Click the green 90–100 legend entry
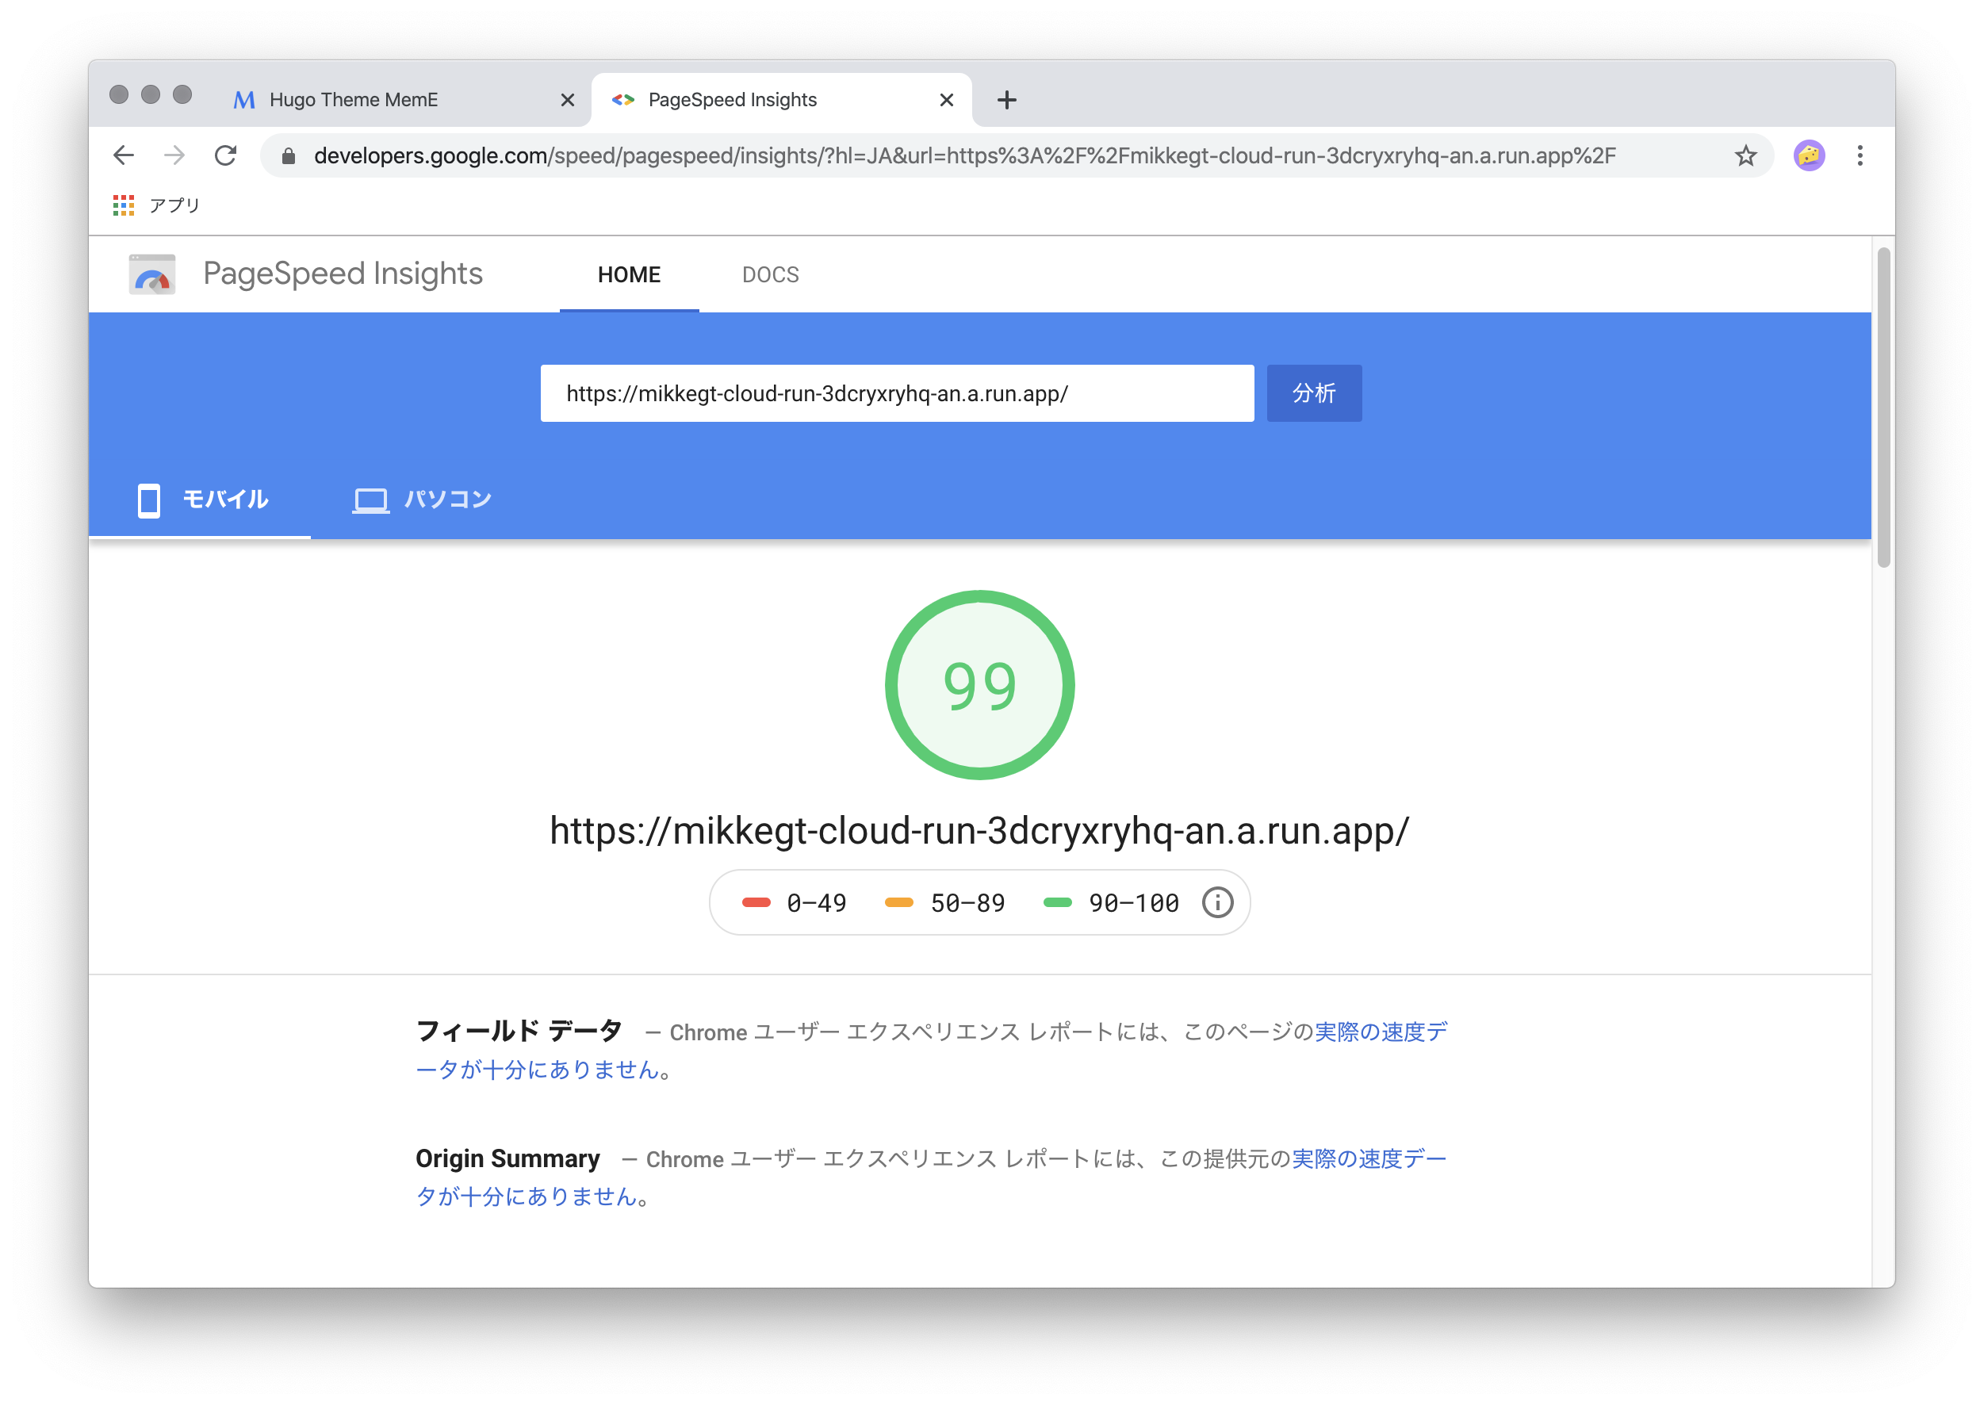This screenshot has width=1984, height=1405. [1111, 903]
